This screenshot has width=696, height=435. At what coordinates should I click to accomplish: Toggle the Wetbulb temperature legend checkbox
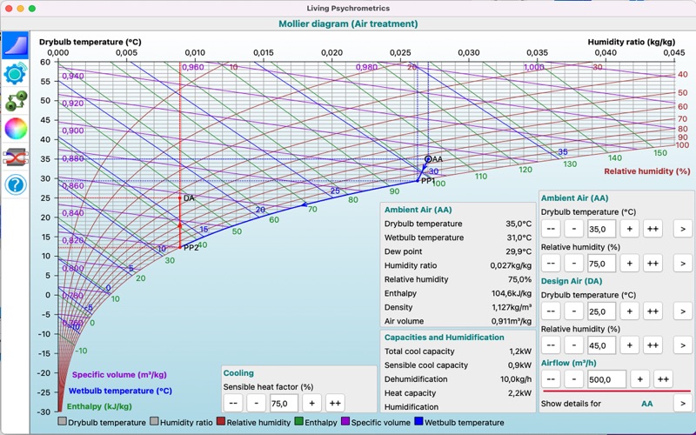[418, 421]
